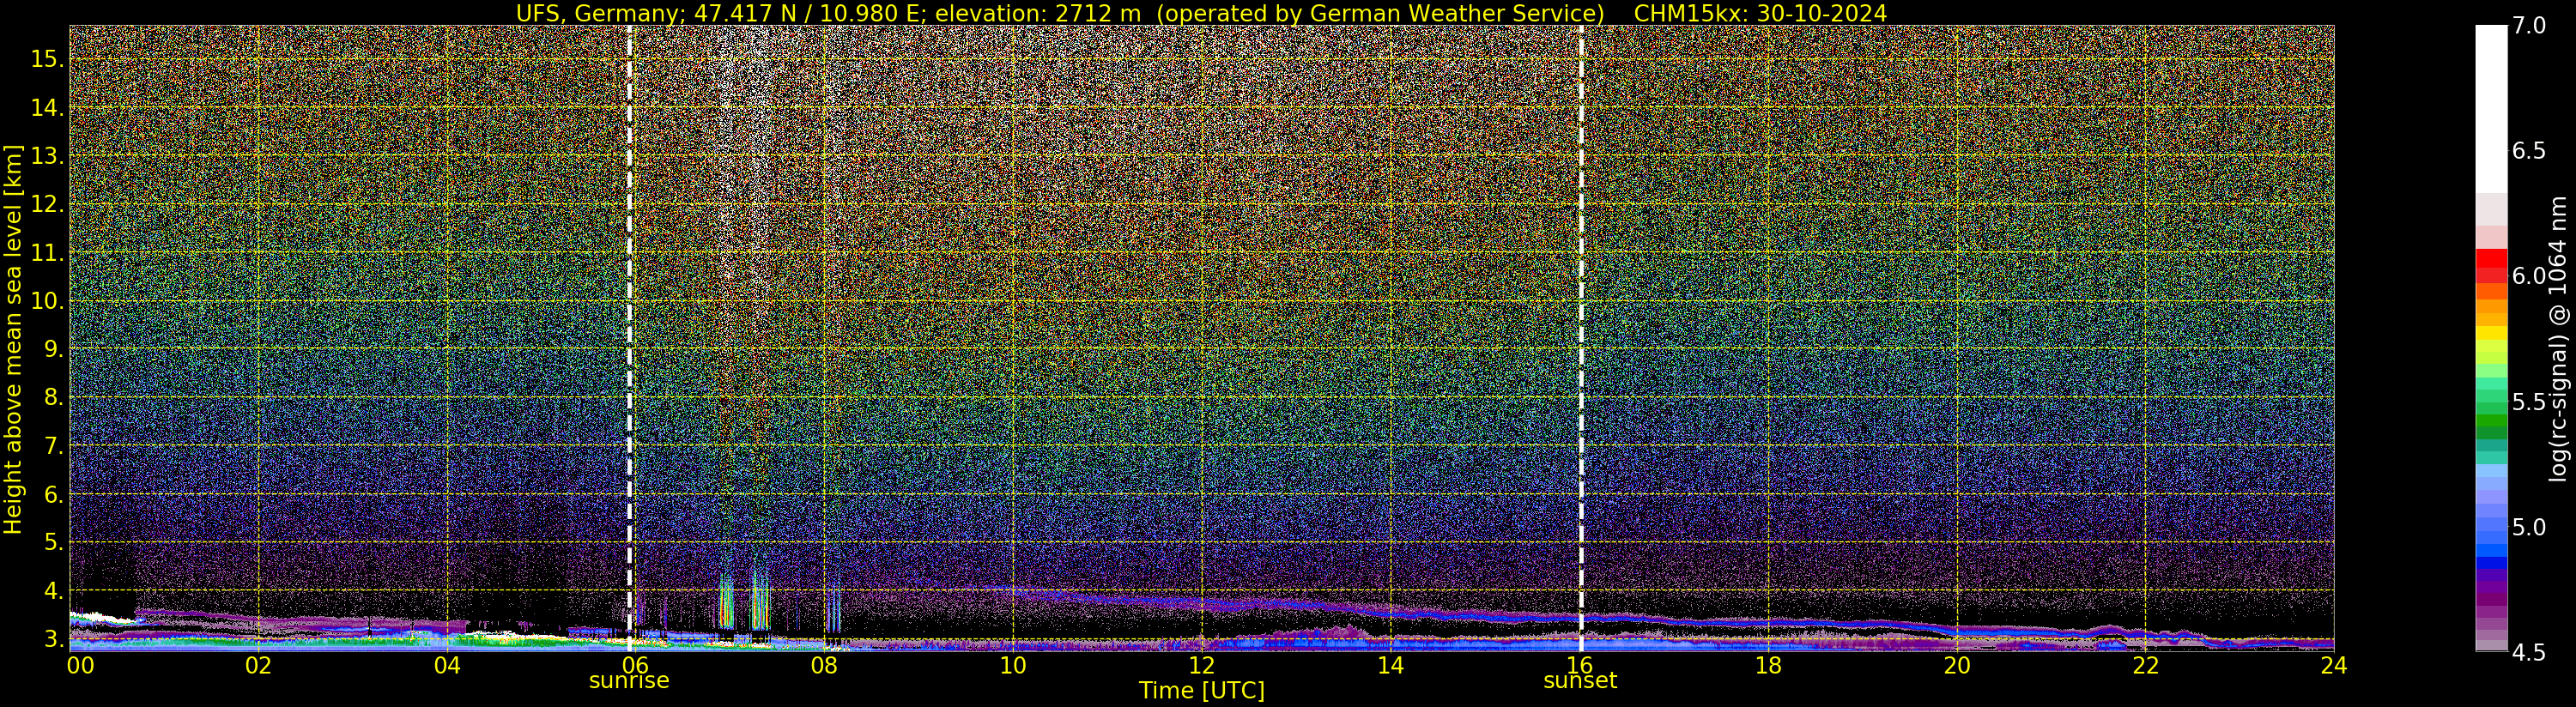Screen dimensions: 2576x707
Task: Click the '10.' height tick label
Action: (x=47, y=301)
